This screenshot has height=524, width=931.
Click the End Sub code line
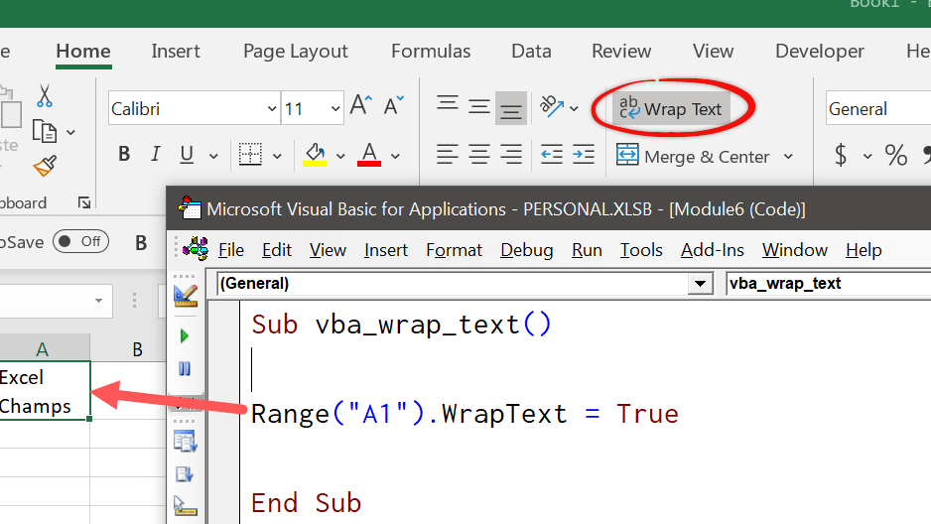306,503
